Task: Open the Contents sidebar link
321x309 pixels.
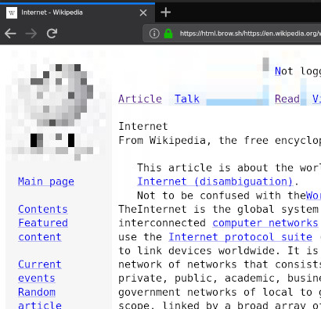Action: coord(43,210)
